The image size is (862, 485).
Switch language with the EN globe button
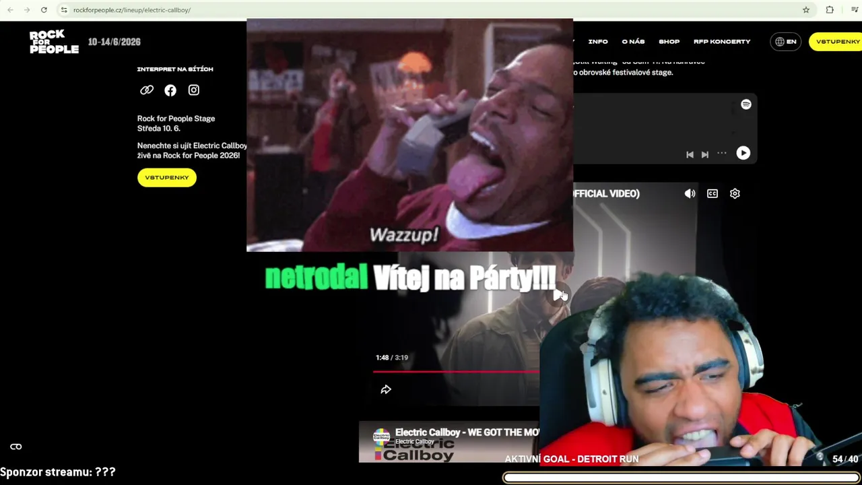785,42
